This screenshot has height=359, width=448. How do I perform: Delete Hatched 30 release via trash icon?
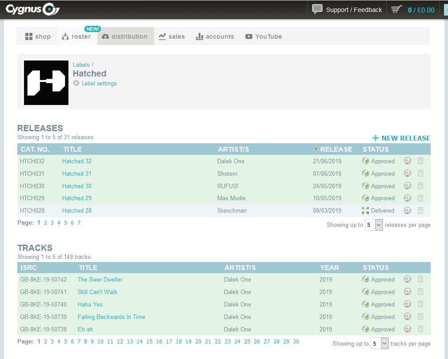coord(420,186)
